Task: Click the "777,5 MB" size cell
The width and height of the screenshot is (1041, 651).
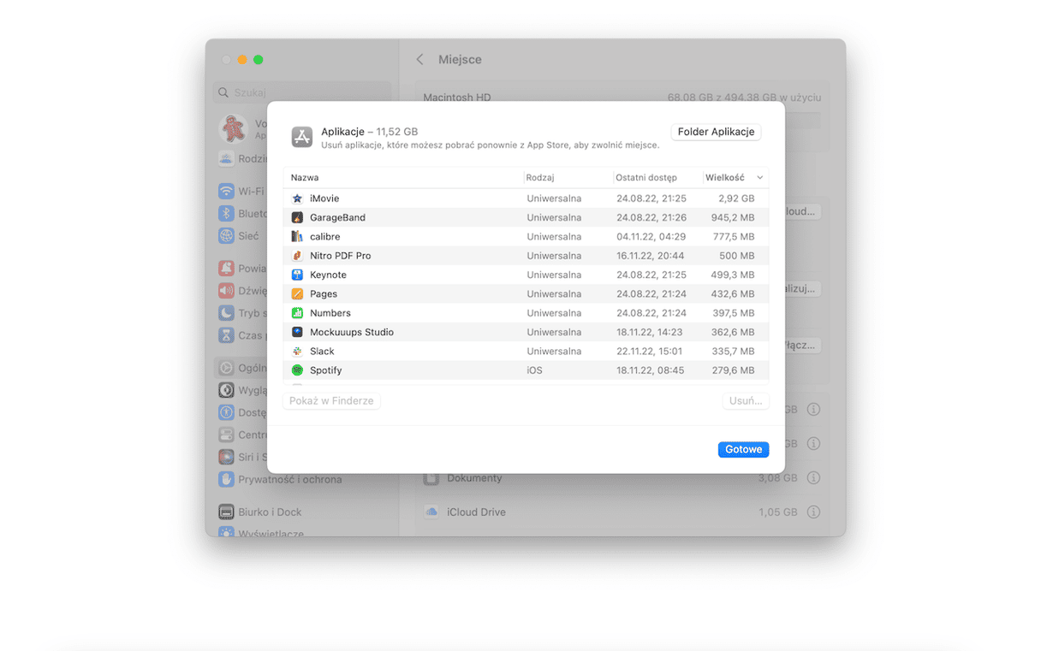Action: [x=734, y=237]
